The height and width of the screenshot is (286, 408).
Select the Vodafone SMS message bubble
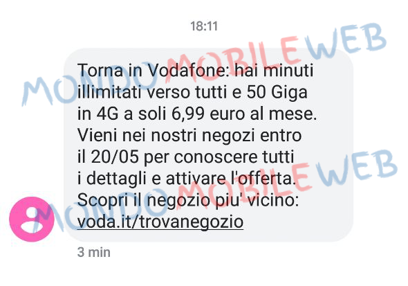point(209,145)
